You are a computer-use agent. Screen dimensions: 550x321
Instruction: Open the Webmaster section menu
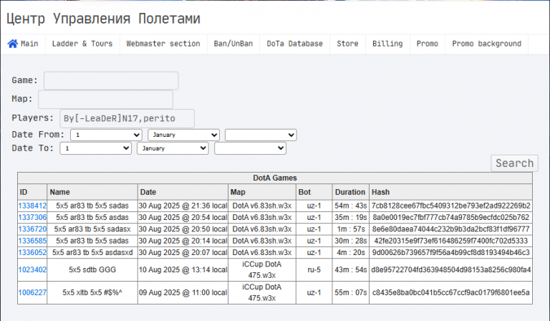tap(163, 44)
